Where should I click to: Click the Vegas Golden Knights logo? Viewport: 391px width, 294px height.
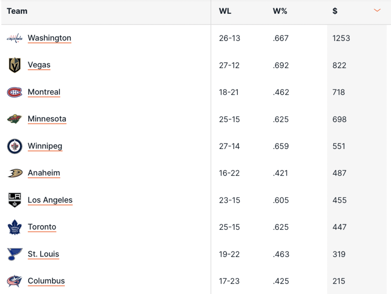pos(15,65)
